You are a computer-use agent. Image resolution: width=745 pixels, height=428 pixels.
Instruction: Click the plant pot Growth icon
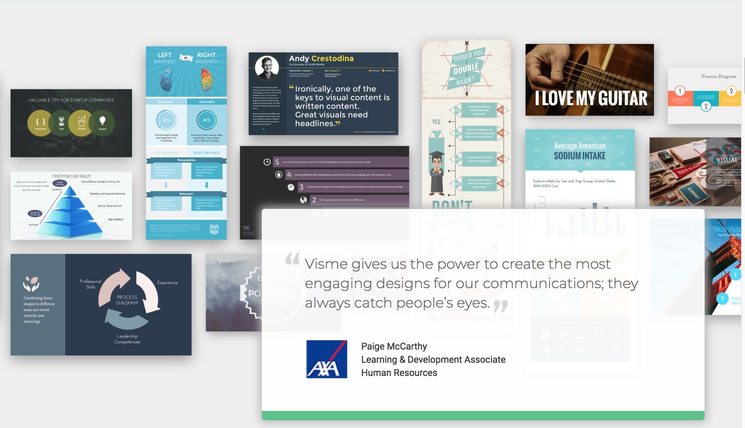coord(82,122)
